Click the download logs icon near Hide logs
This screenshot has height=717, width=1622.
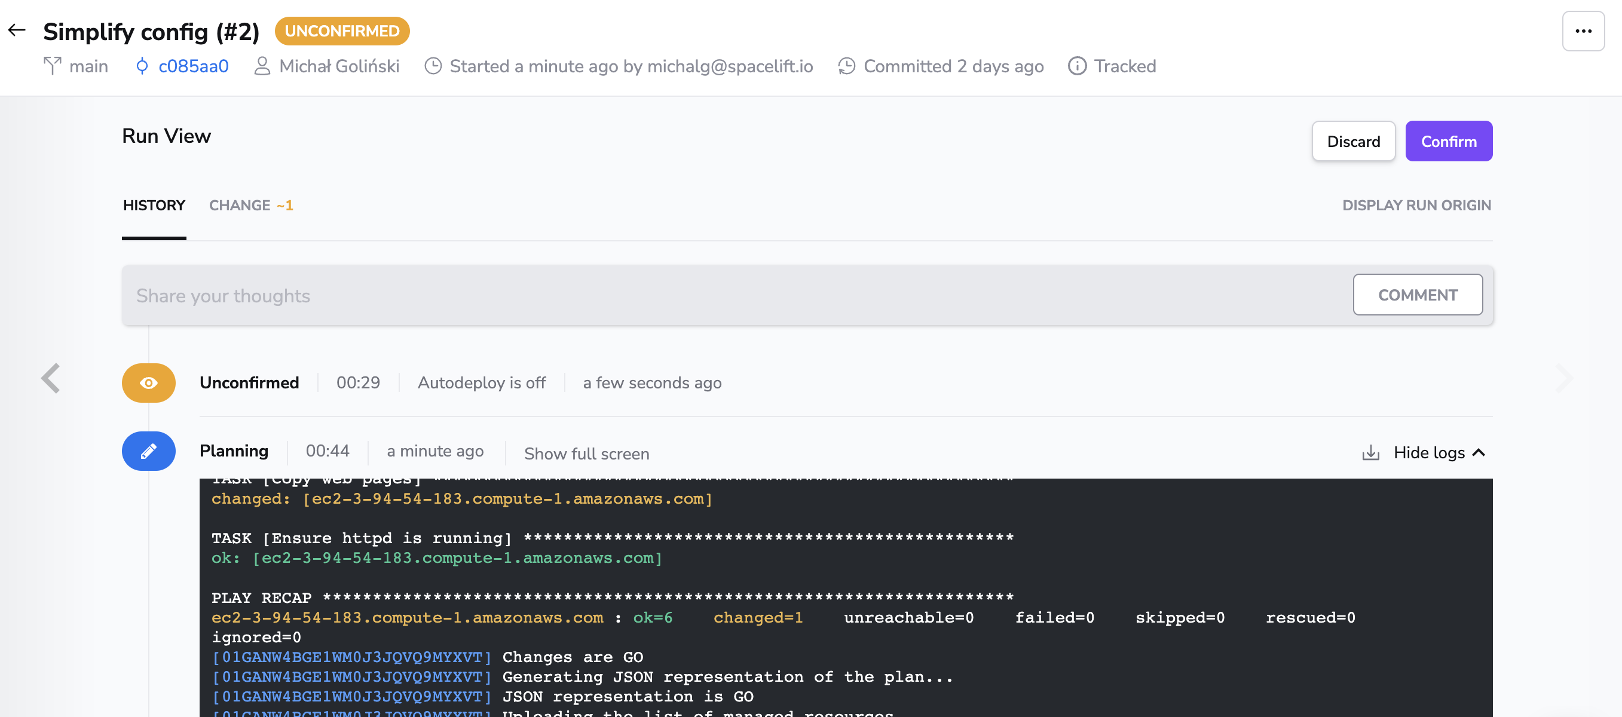1372,452
